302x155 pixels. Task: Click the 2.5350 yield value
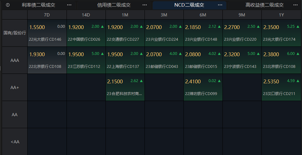pos(271,82)
